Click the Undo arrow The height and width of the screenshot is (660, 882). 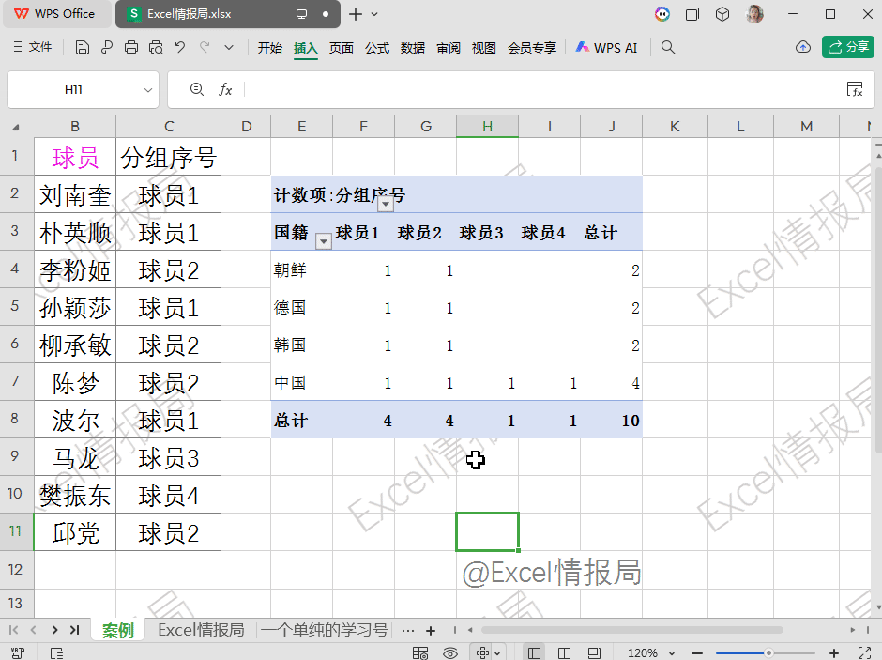(180, 47)
